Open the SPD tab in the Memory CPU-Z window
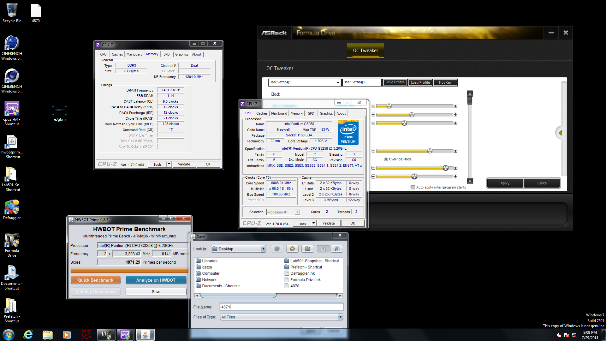 166,54
